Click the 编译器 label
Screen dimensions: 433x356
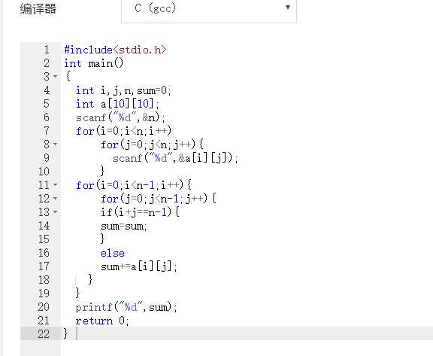point(38,9)
